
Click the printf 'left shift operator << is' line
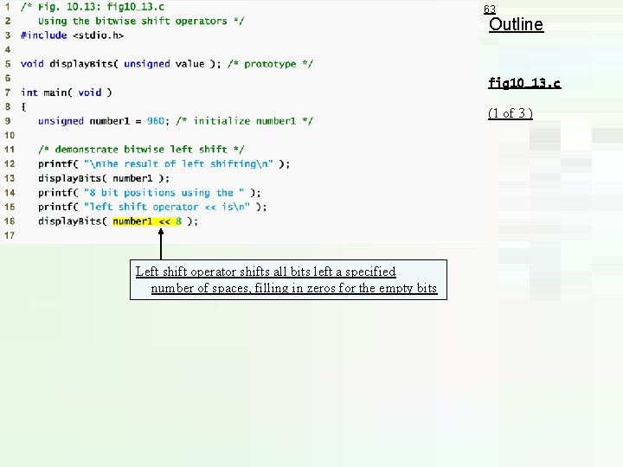coord(152,207)
